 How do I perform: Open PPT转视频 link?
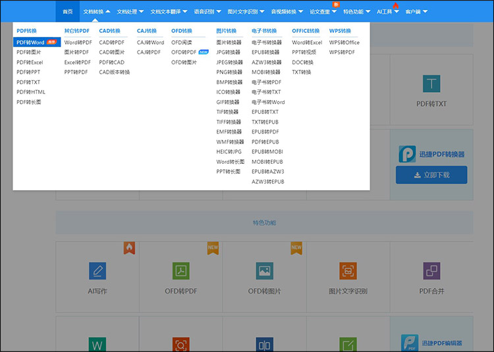304,52
